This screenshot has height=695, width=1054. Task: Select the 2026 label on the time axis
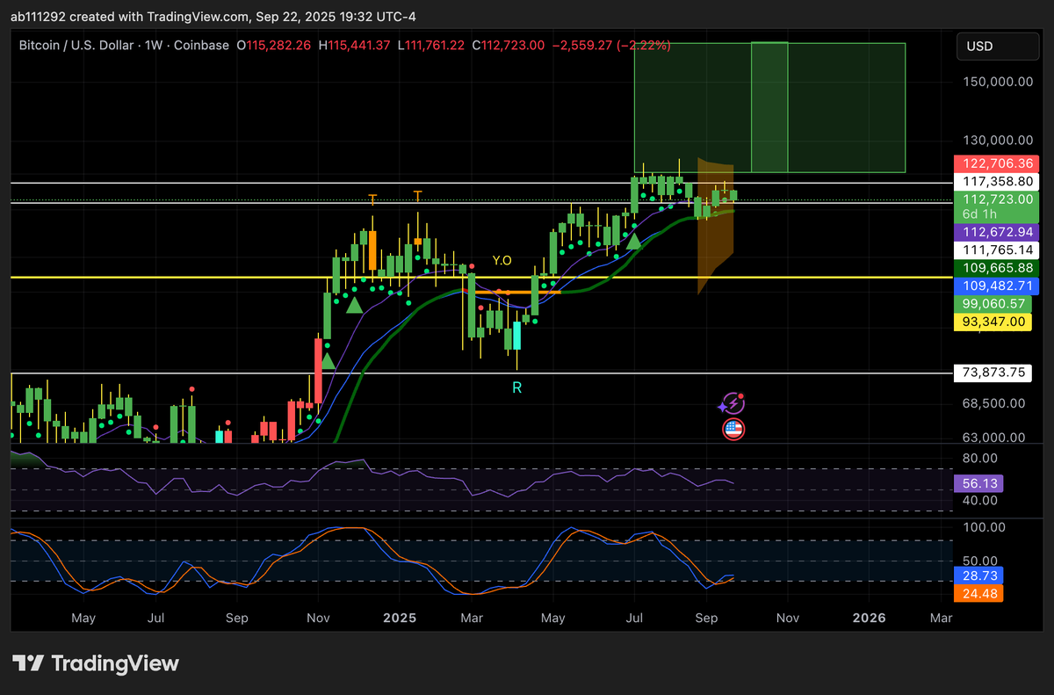(869, 618)
